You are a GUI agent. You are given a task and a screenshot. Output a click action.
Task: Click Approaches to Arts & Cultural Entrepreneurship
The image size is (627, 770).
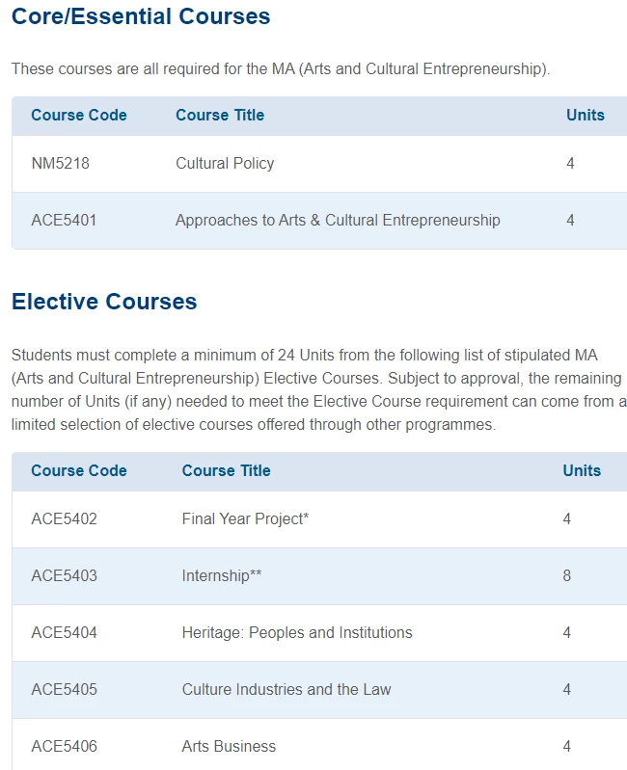coord(338,220)
